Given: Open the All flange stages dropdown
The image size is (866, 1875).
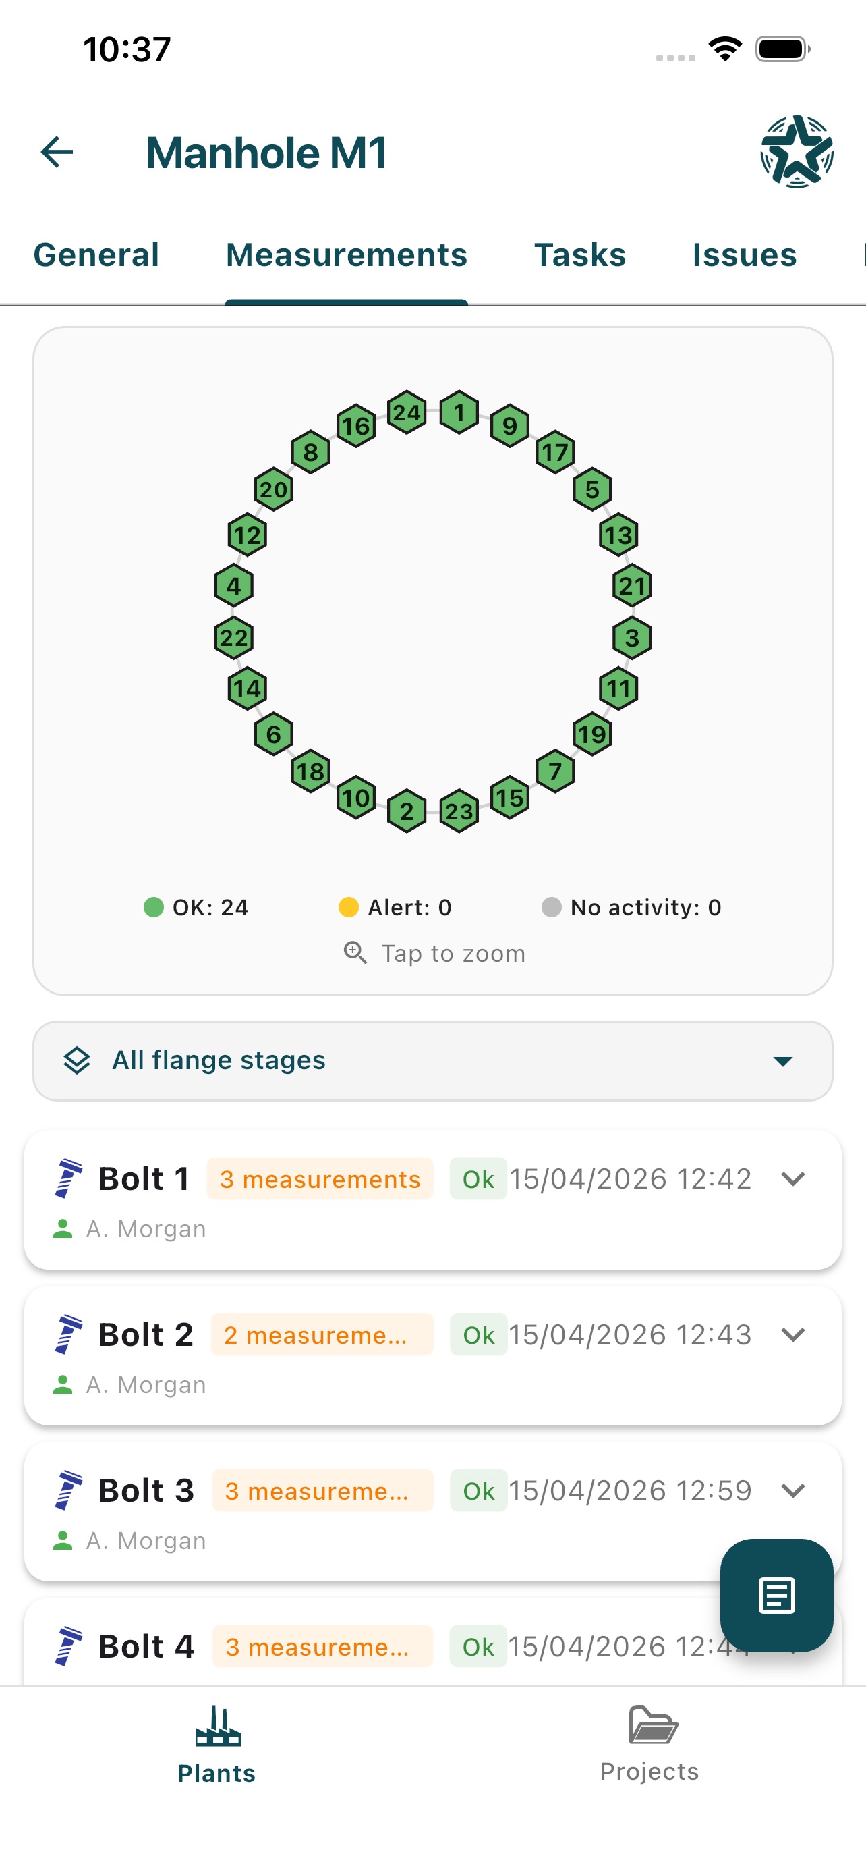Looking at the screenshot, I should [432, 1060].
